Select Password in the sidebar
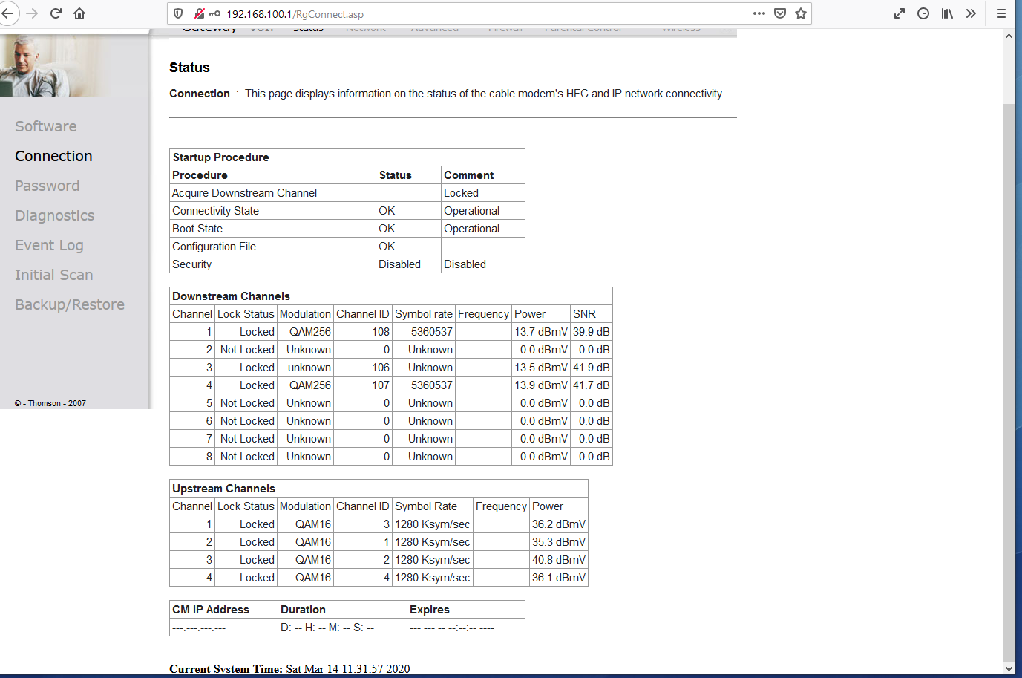The image size is (1022, 678). (48, 186)
